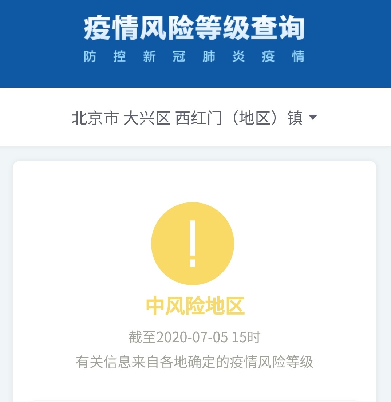Select 北京市 in the location selector
This screenshot has width=391, height=402.
[95, 118]
